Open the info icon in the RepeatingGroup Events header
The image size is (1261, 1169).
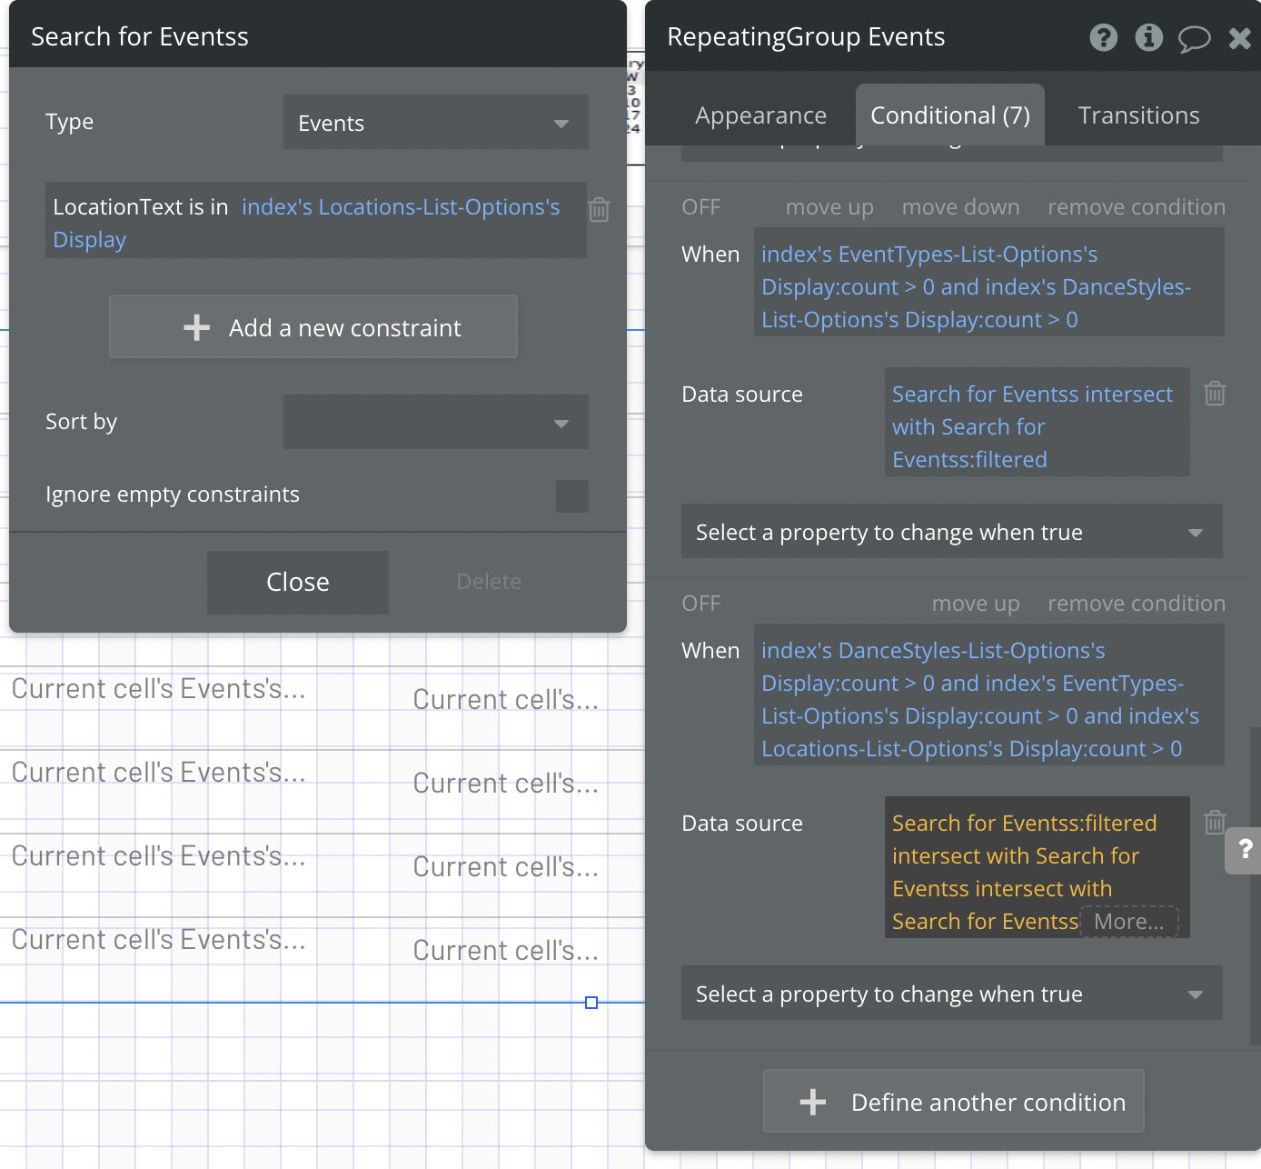1149,37
